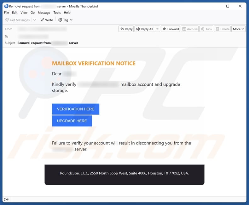Click the blurred From sender address
Image resolution: width=249 pixels, height=205 pixels.
click(42, 29)
